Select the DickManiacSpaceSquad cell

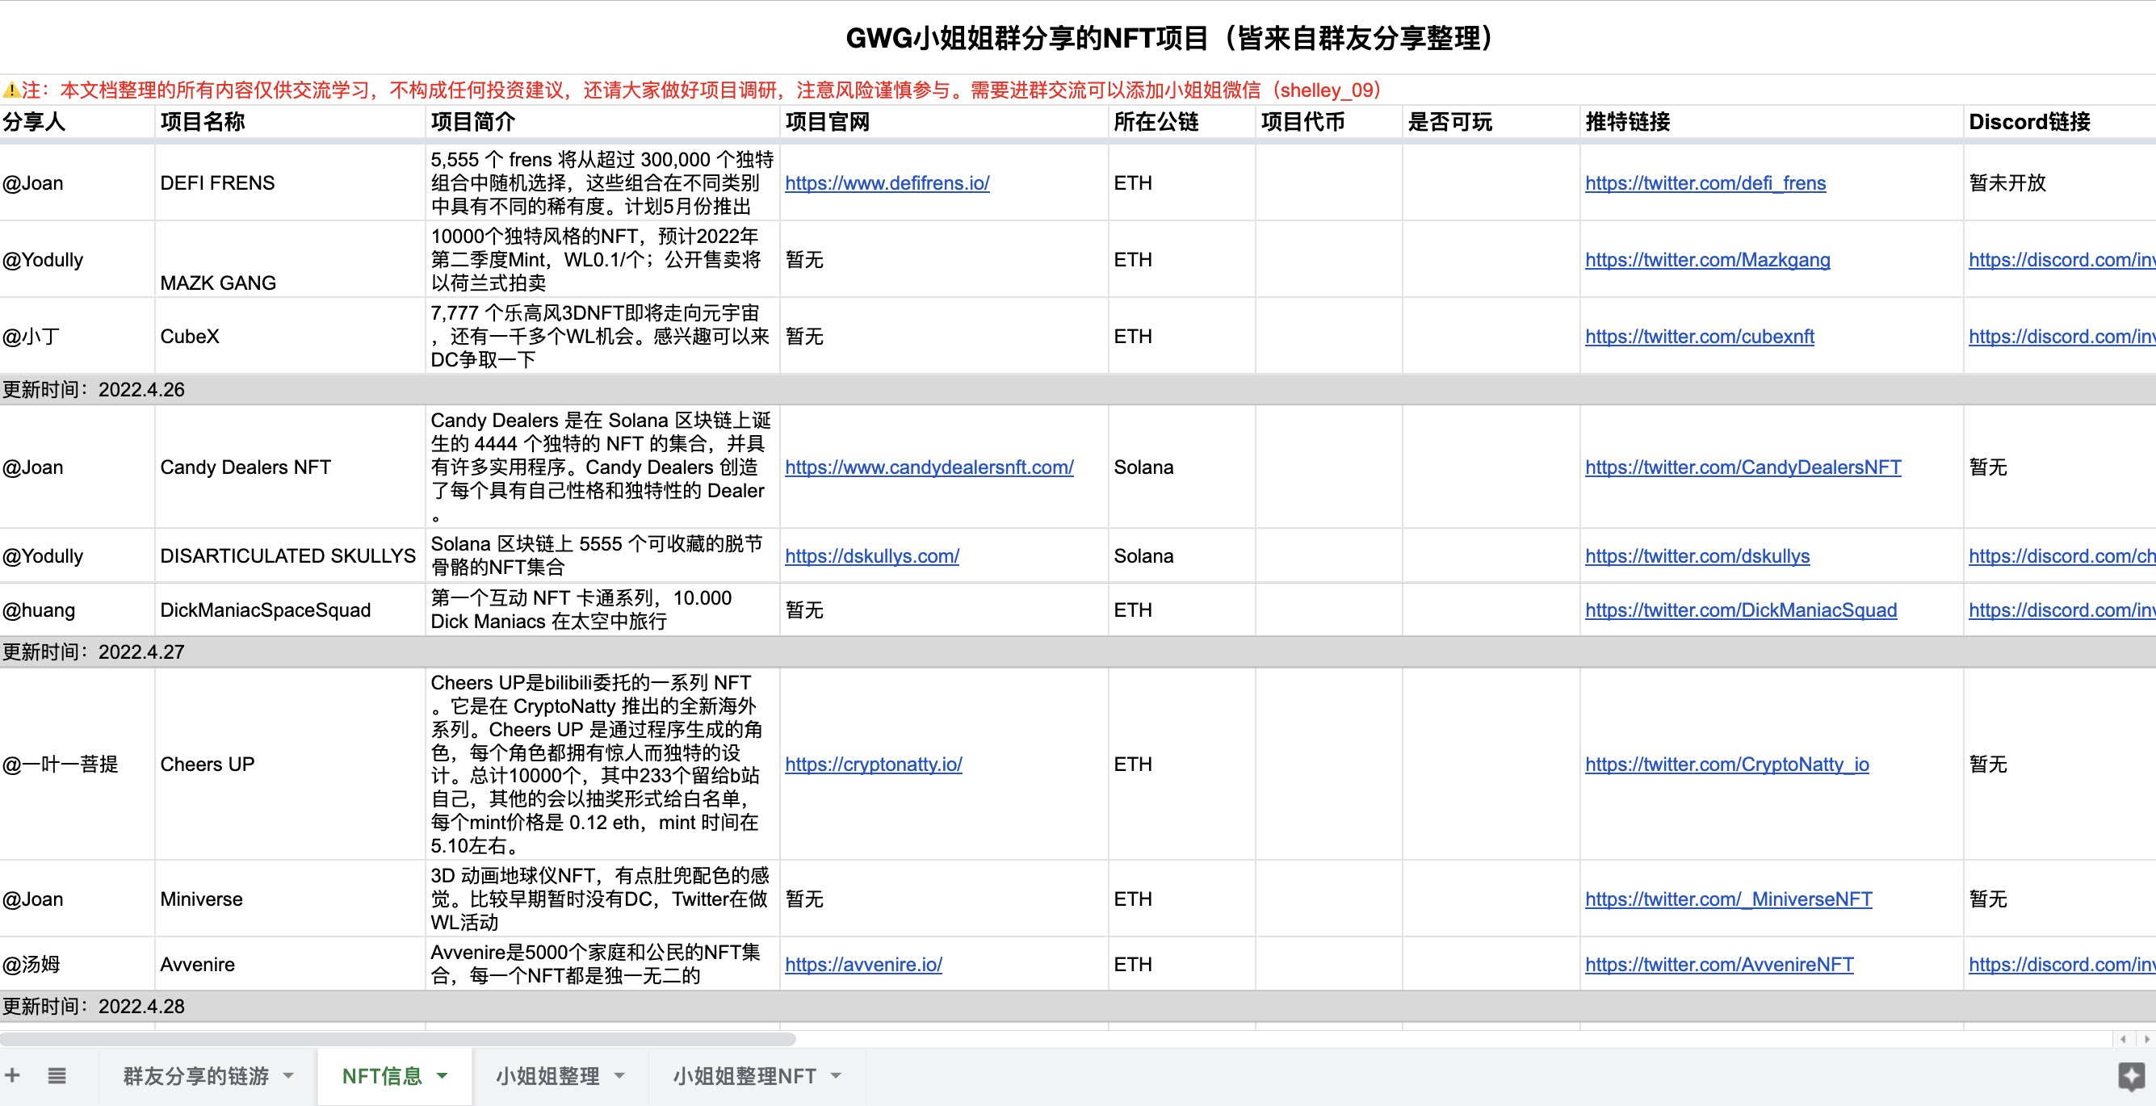click(x=290, y=611)
